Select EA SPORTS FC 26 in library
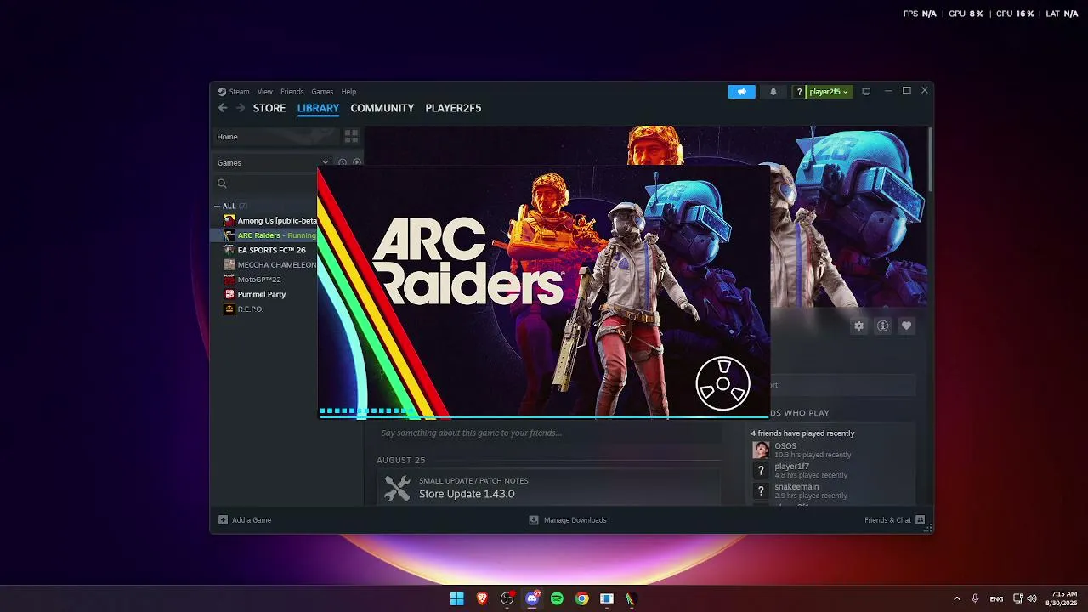The width and height of the screenshot is (1088, 612). click(x=272, y=250)
